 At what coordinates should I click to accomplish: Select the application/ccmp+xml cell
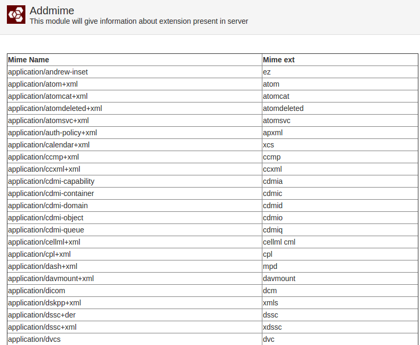click(134, 157)
